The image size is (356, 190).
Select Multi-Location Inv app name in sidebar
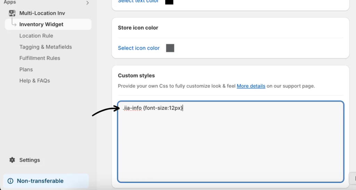(x=42, y=13)
